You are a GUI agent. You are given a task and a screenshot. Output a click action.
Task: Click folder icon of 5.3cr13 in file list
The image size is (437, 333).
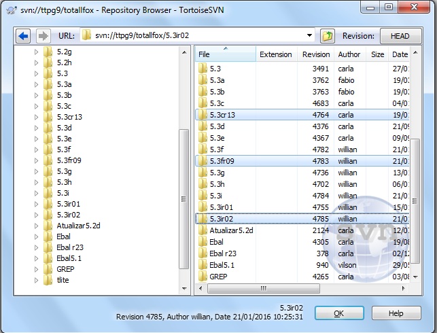tap(203, 115)
